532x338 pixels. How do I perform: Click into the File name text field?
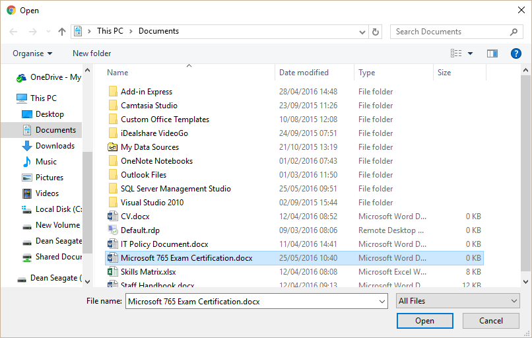click(x=251, y=301)
